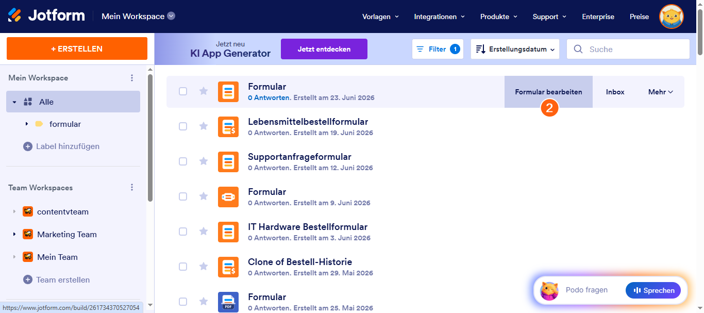
Task: Open Lebensmittelbestellformular title
Action: point(308,122)
